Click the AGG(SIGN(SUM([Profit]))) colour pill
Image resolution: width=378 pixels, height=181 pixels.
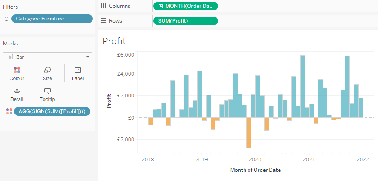(52, 111)
